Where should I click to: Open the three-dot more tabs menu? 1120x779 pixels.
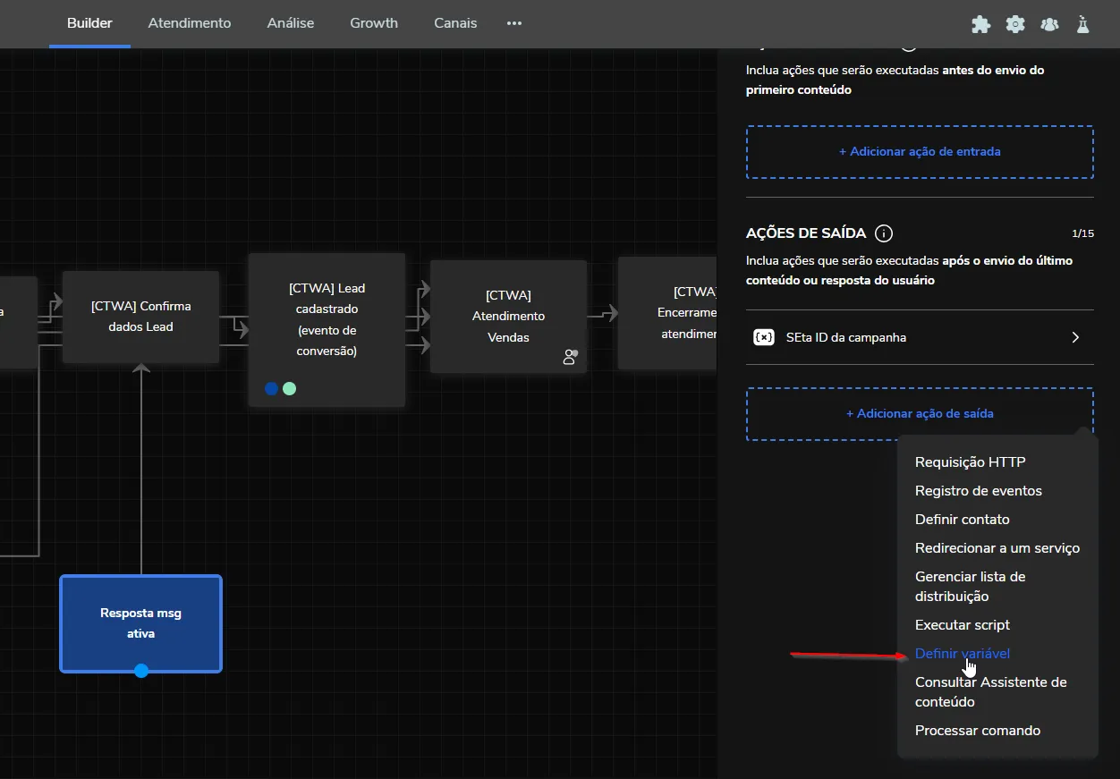pyautogui.click(x=514, y=23)
